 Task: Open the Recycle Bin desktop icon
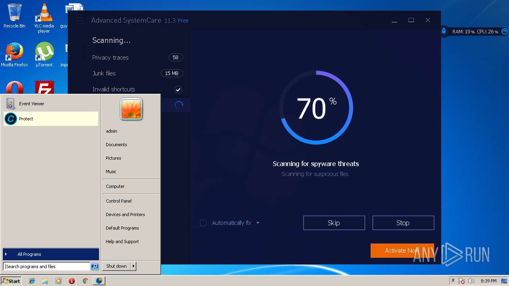(14, 16)
